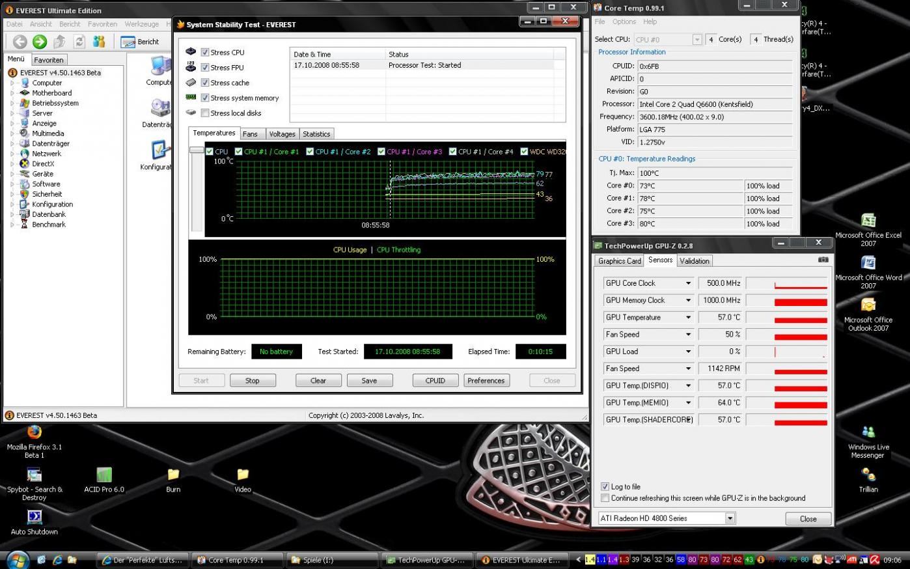Expand the Computer tree node
The width and height of the screenshot is (910, 569).
pos(12,83)
